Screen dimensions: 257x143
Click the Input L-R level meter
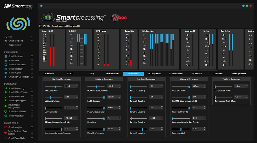click(52, 50)
